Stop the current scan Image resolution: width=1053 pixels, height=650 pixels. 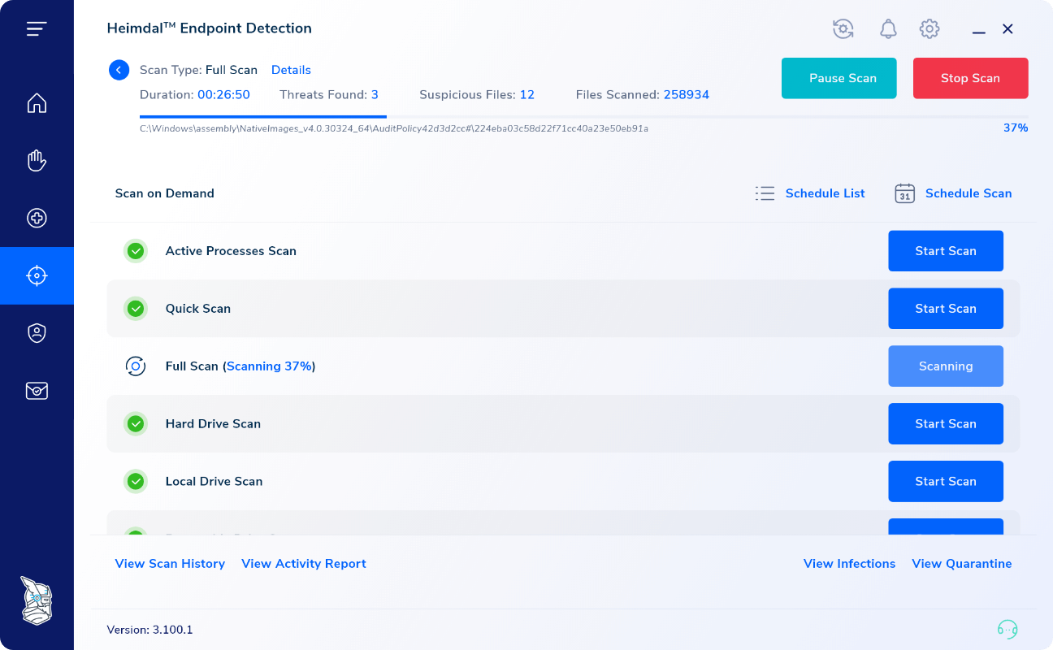(970, 78)
